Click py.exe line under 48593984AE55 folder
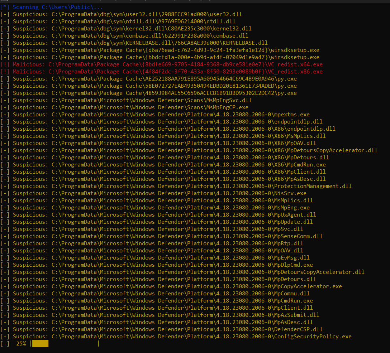Image resolution: width=390 pixels, height=353 pixels. pos(148,93)
